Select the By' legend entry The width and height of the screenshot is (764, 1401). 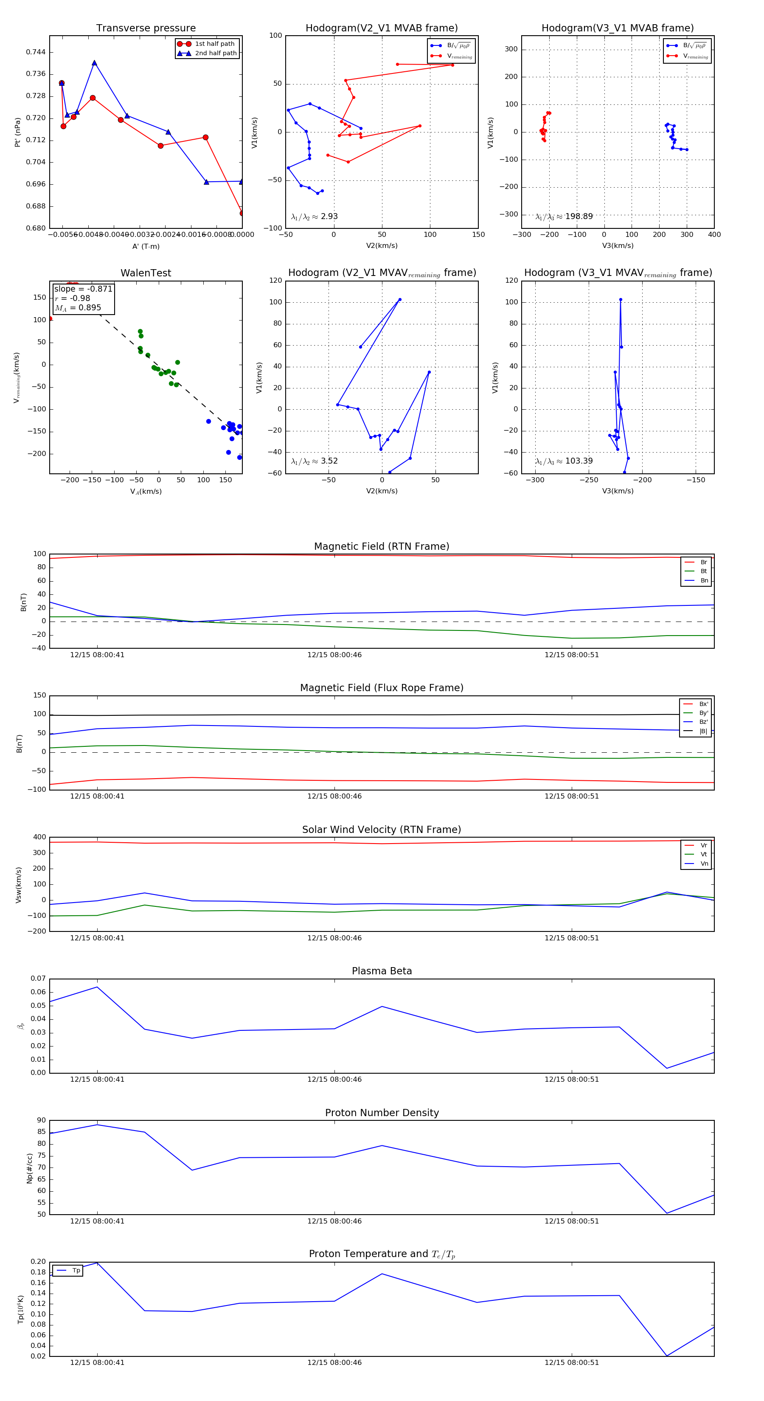click(x=696, y=713)
